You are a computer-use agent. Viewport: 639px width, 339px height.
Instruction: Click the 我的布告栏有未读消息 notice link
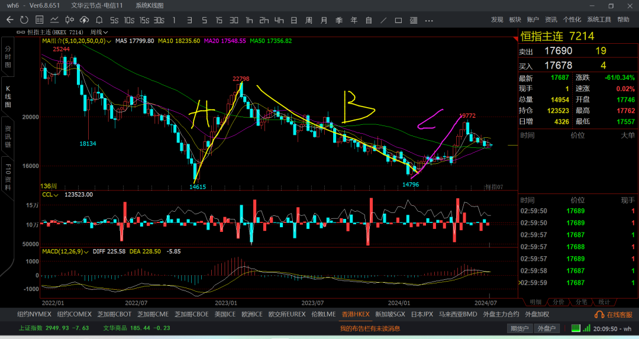click(370, 328)
